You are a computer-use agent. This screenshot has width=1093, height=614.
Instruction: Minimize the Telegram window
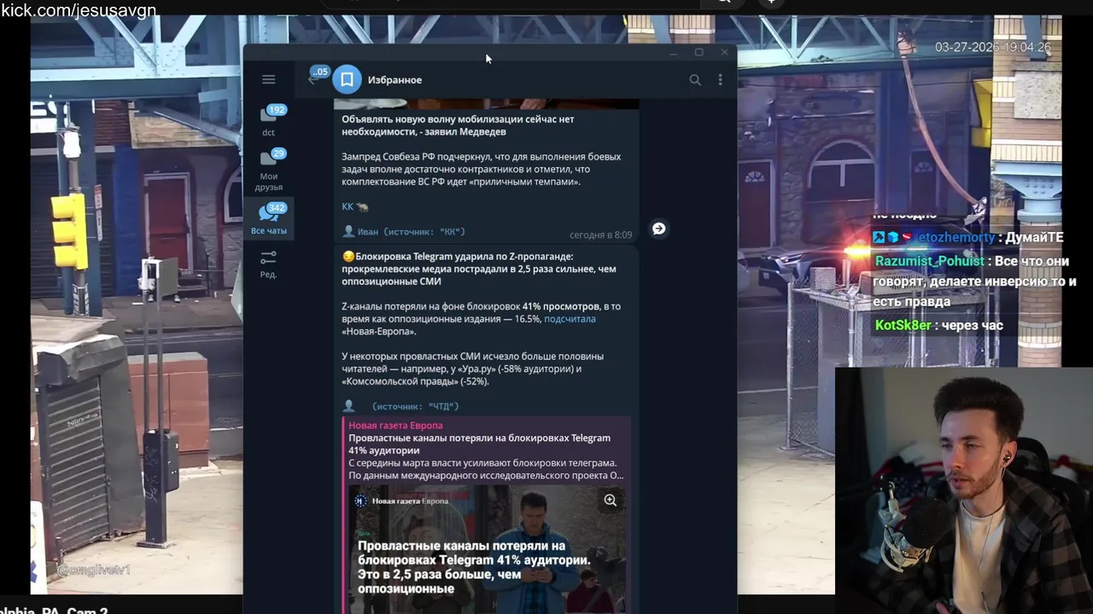(x=673, y=53)
